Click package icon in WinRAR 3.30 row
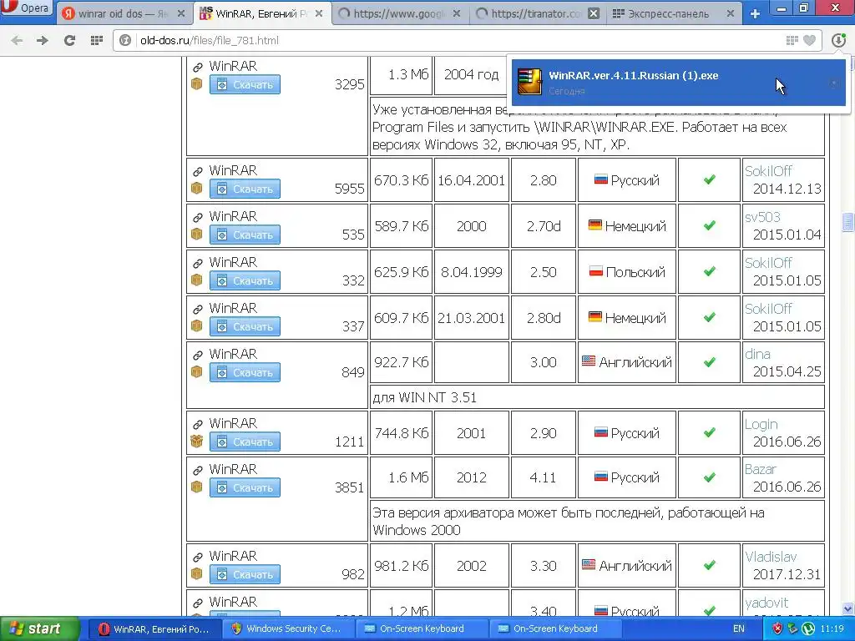Viewport: 855px width, 641px height. coord(197,573)
